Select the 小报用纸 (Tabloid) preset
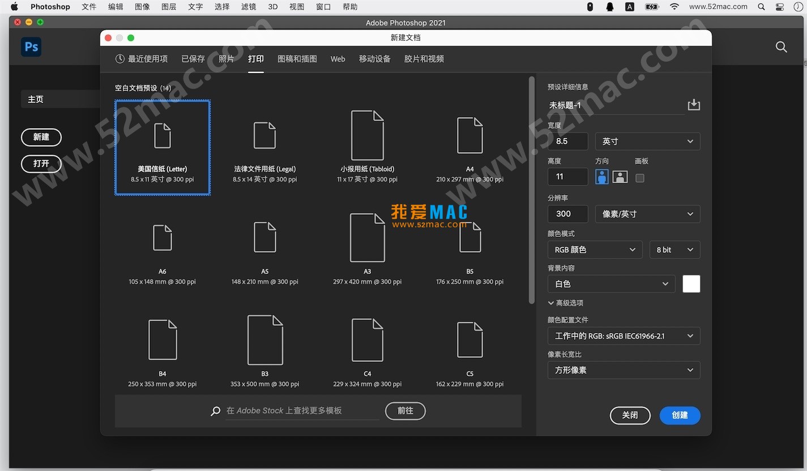The image size is (807, 471). (367, 148)
